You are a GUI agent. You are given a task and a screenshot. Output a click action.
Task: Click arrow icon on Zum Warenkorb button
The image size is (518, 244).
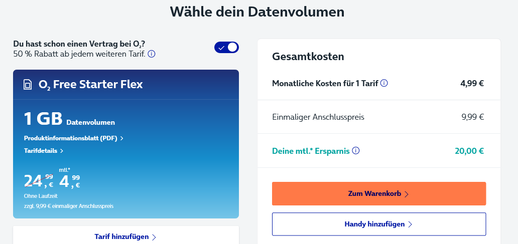pos(407,194)
